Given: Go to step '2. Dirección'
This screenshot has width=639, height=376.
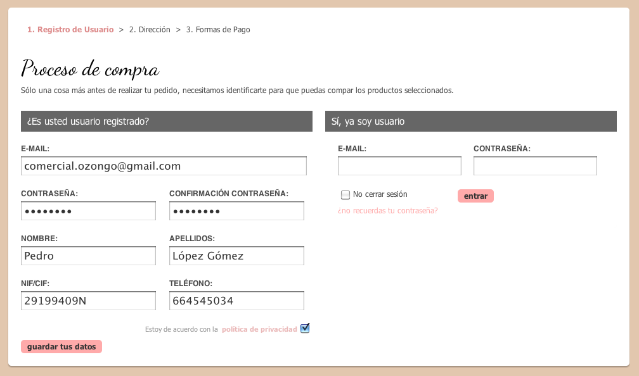Looking at the screenshot, I should pyautogui.click(x=150, y=30).
